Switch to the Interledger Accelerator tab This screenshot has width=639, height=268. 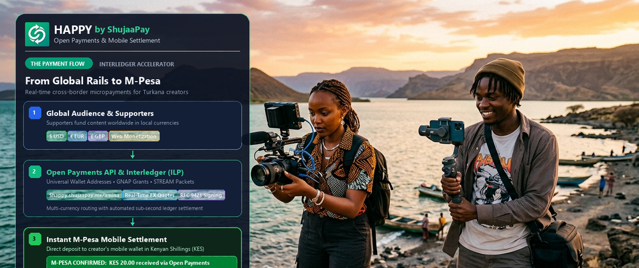click(137, 64)
